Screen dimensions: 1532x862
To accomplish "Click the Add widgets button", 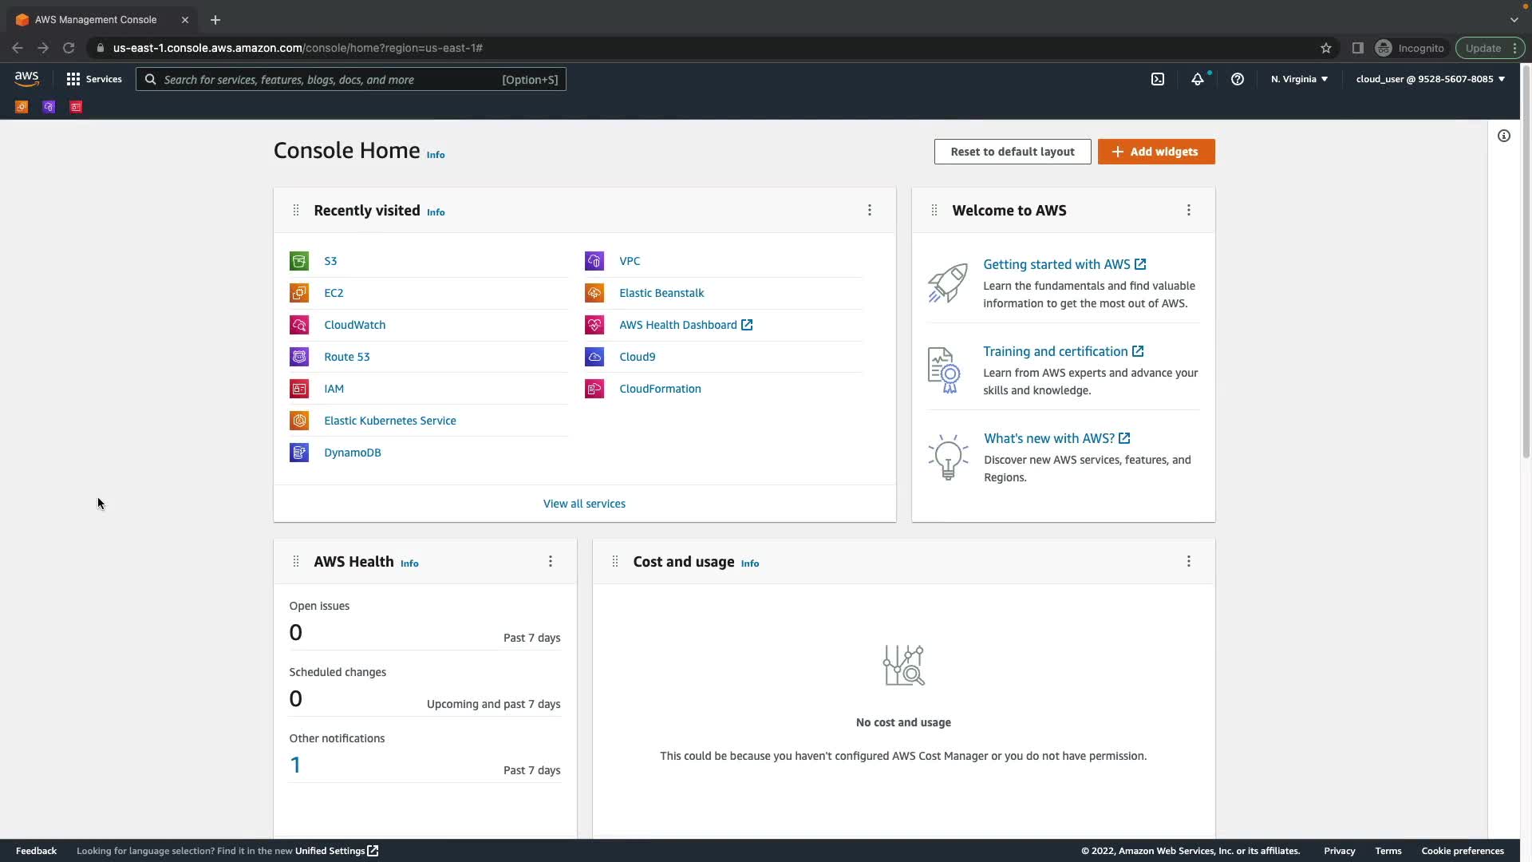I will coord(1156,152).
